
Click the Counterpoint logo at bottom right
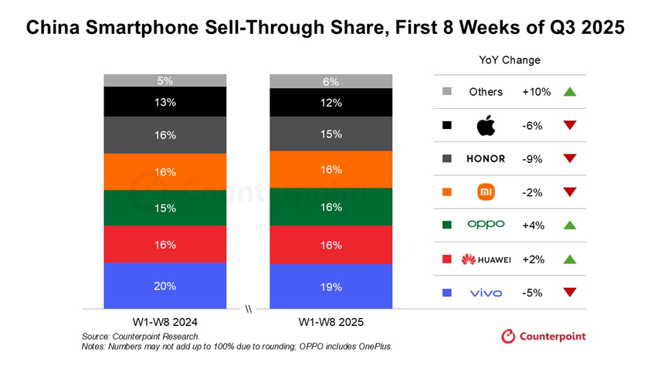click(544, 337)
